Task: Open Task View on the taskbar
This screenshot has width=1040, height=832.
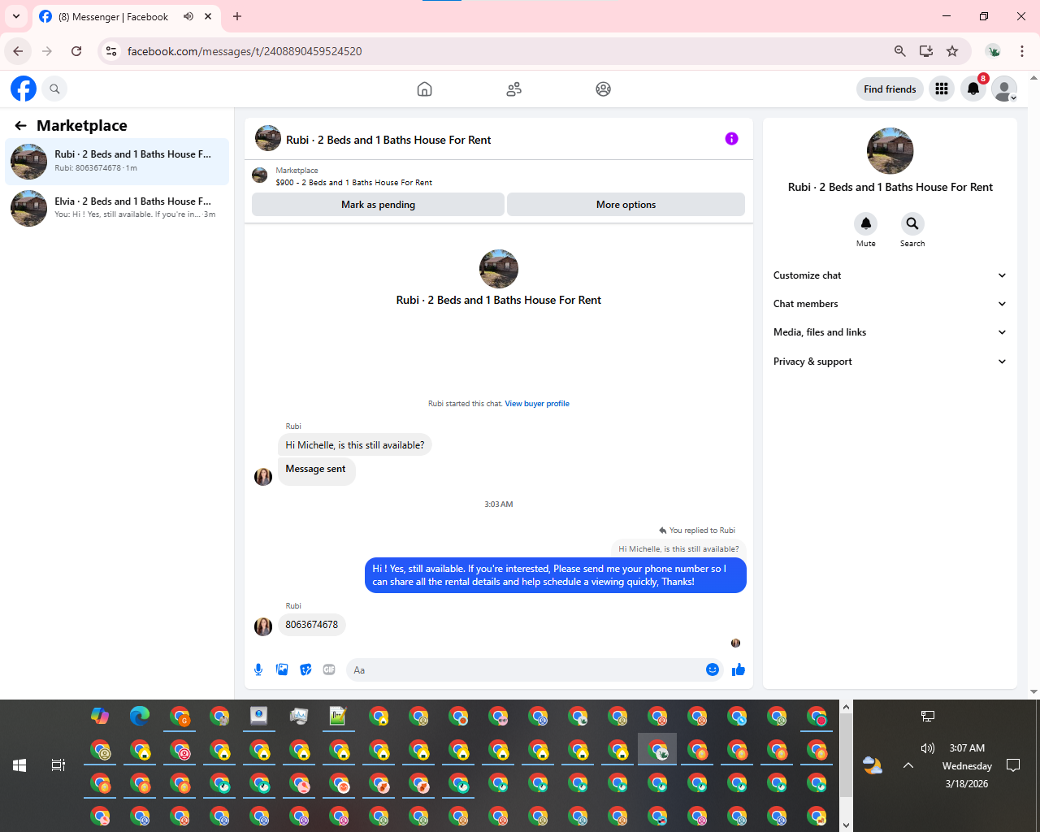Action: pos(58,765)
